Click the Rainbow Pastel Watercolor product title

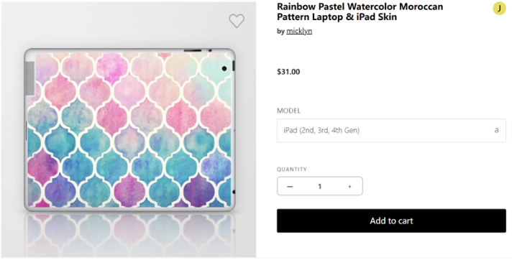(360, 11)
